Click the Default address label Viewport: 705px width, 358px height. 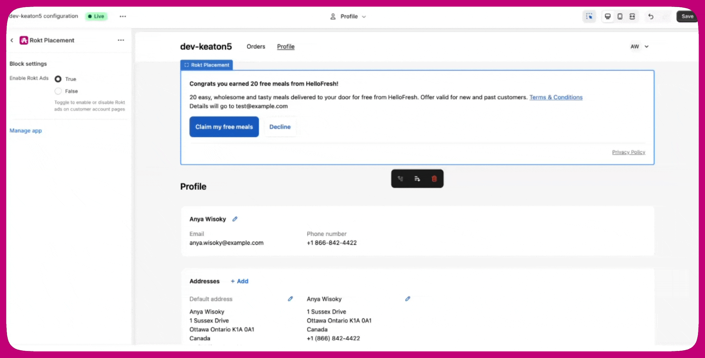point(211,299)
